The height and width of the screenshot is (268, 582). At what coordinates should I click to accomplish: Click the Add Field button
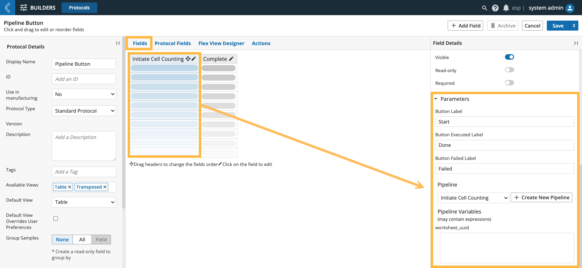click(465, 26)
